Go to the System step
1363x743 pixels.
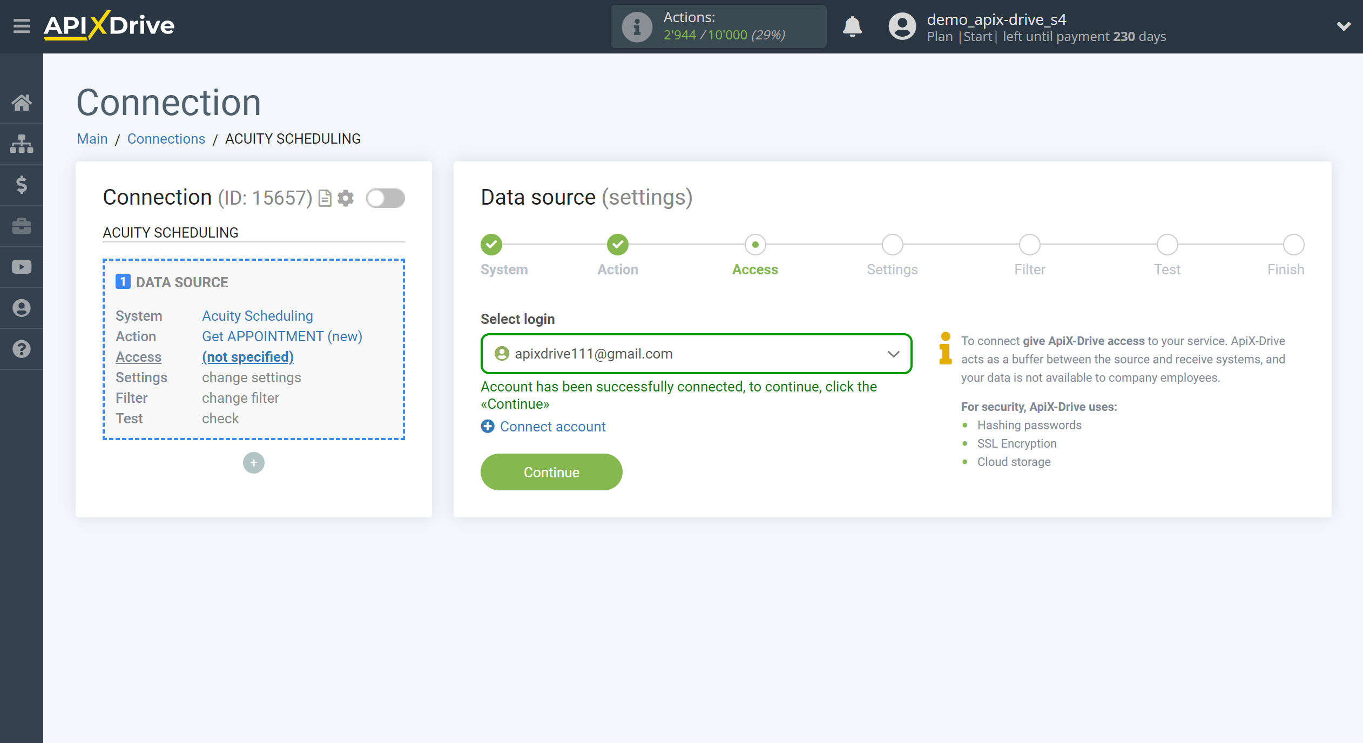(x=491, y=245)
